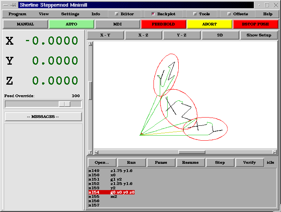This screenshot has width=281, height=212.
Task: Switch to MANUAL mode
Action: (25, 24)
